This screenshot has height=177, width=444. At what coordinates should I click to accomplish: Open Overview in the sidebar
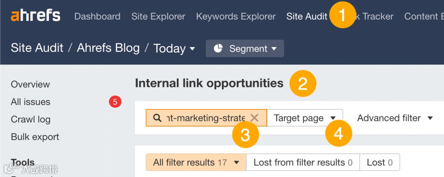click(x=30, y=84)
